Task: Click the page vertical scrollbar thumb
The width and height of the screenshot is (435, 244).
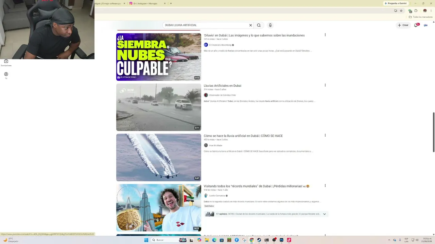Action: tap(433, 132)
